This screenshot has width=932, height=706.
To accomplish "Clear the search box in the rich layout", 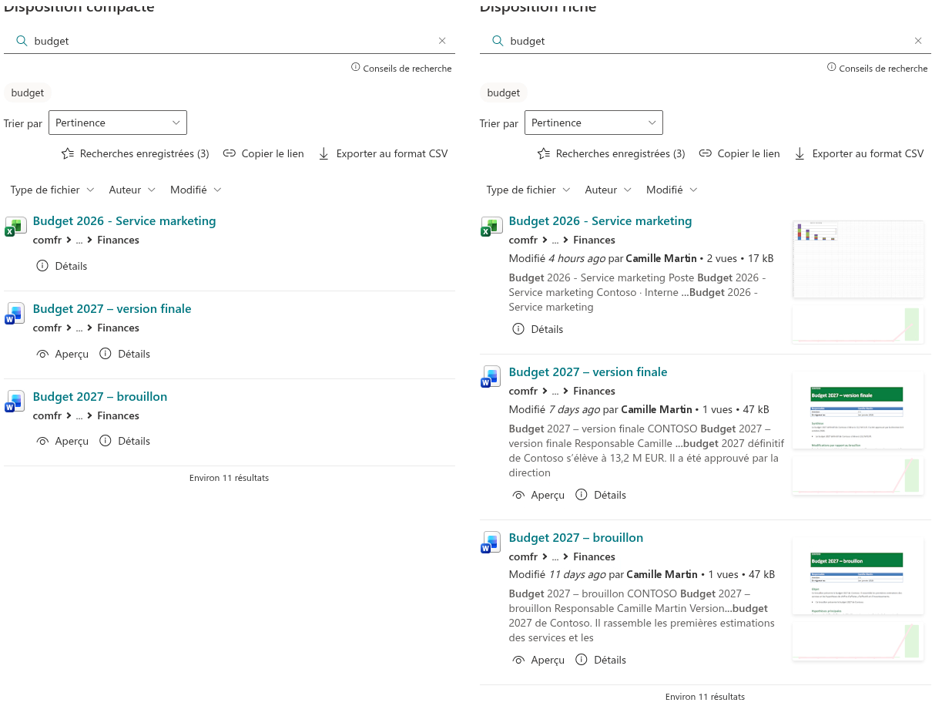I will (918, 41).
